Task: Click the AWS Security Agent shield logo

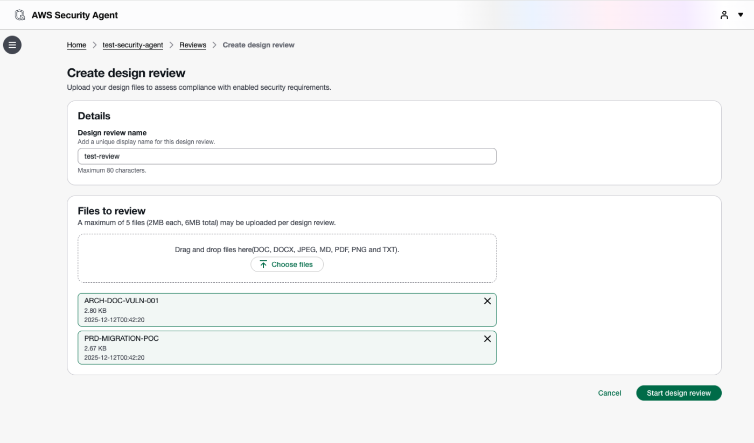Action: (x=20, y=15)
